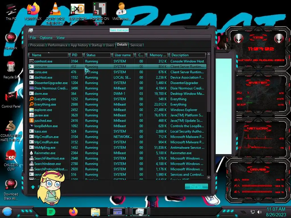The height and width of the screenshot is (218, 291).
Task: Switch to the purple card app in taskbar
Action: pyautogui.click(x=117, y=212)
